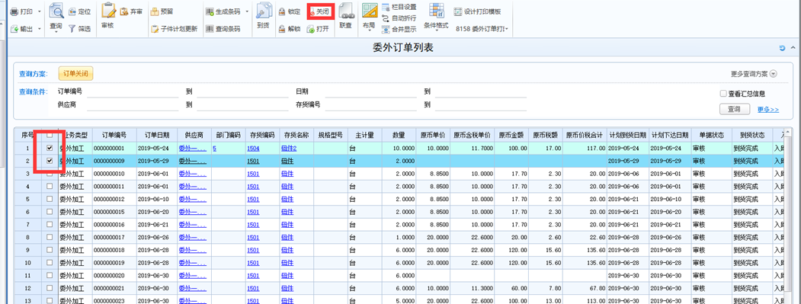This screenshot has width=801, height=304.
Task: Click the 关闭 close-order button
Action: 320,11
